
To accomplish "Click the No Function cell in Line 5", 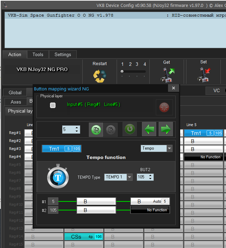I will pyautogui.click(x=203, y=157).
